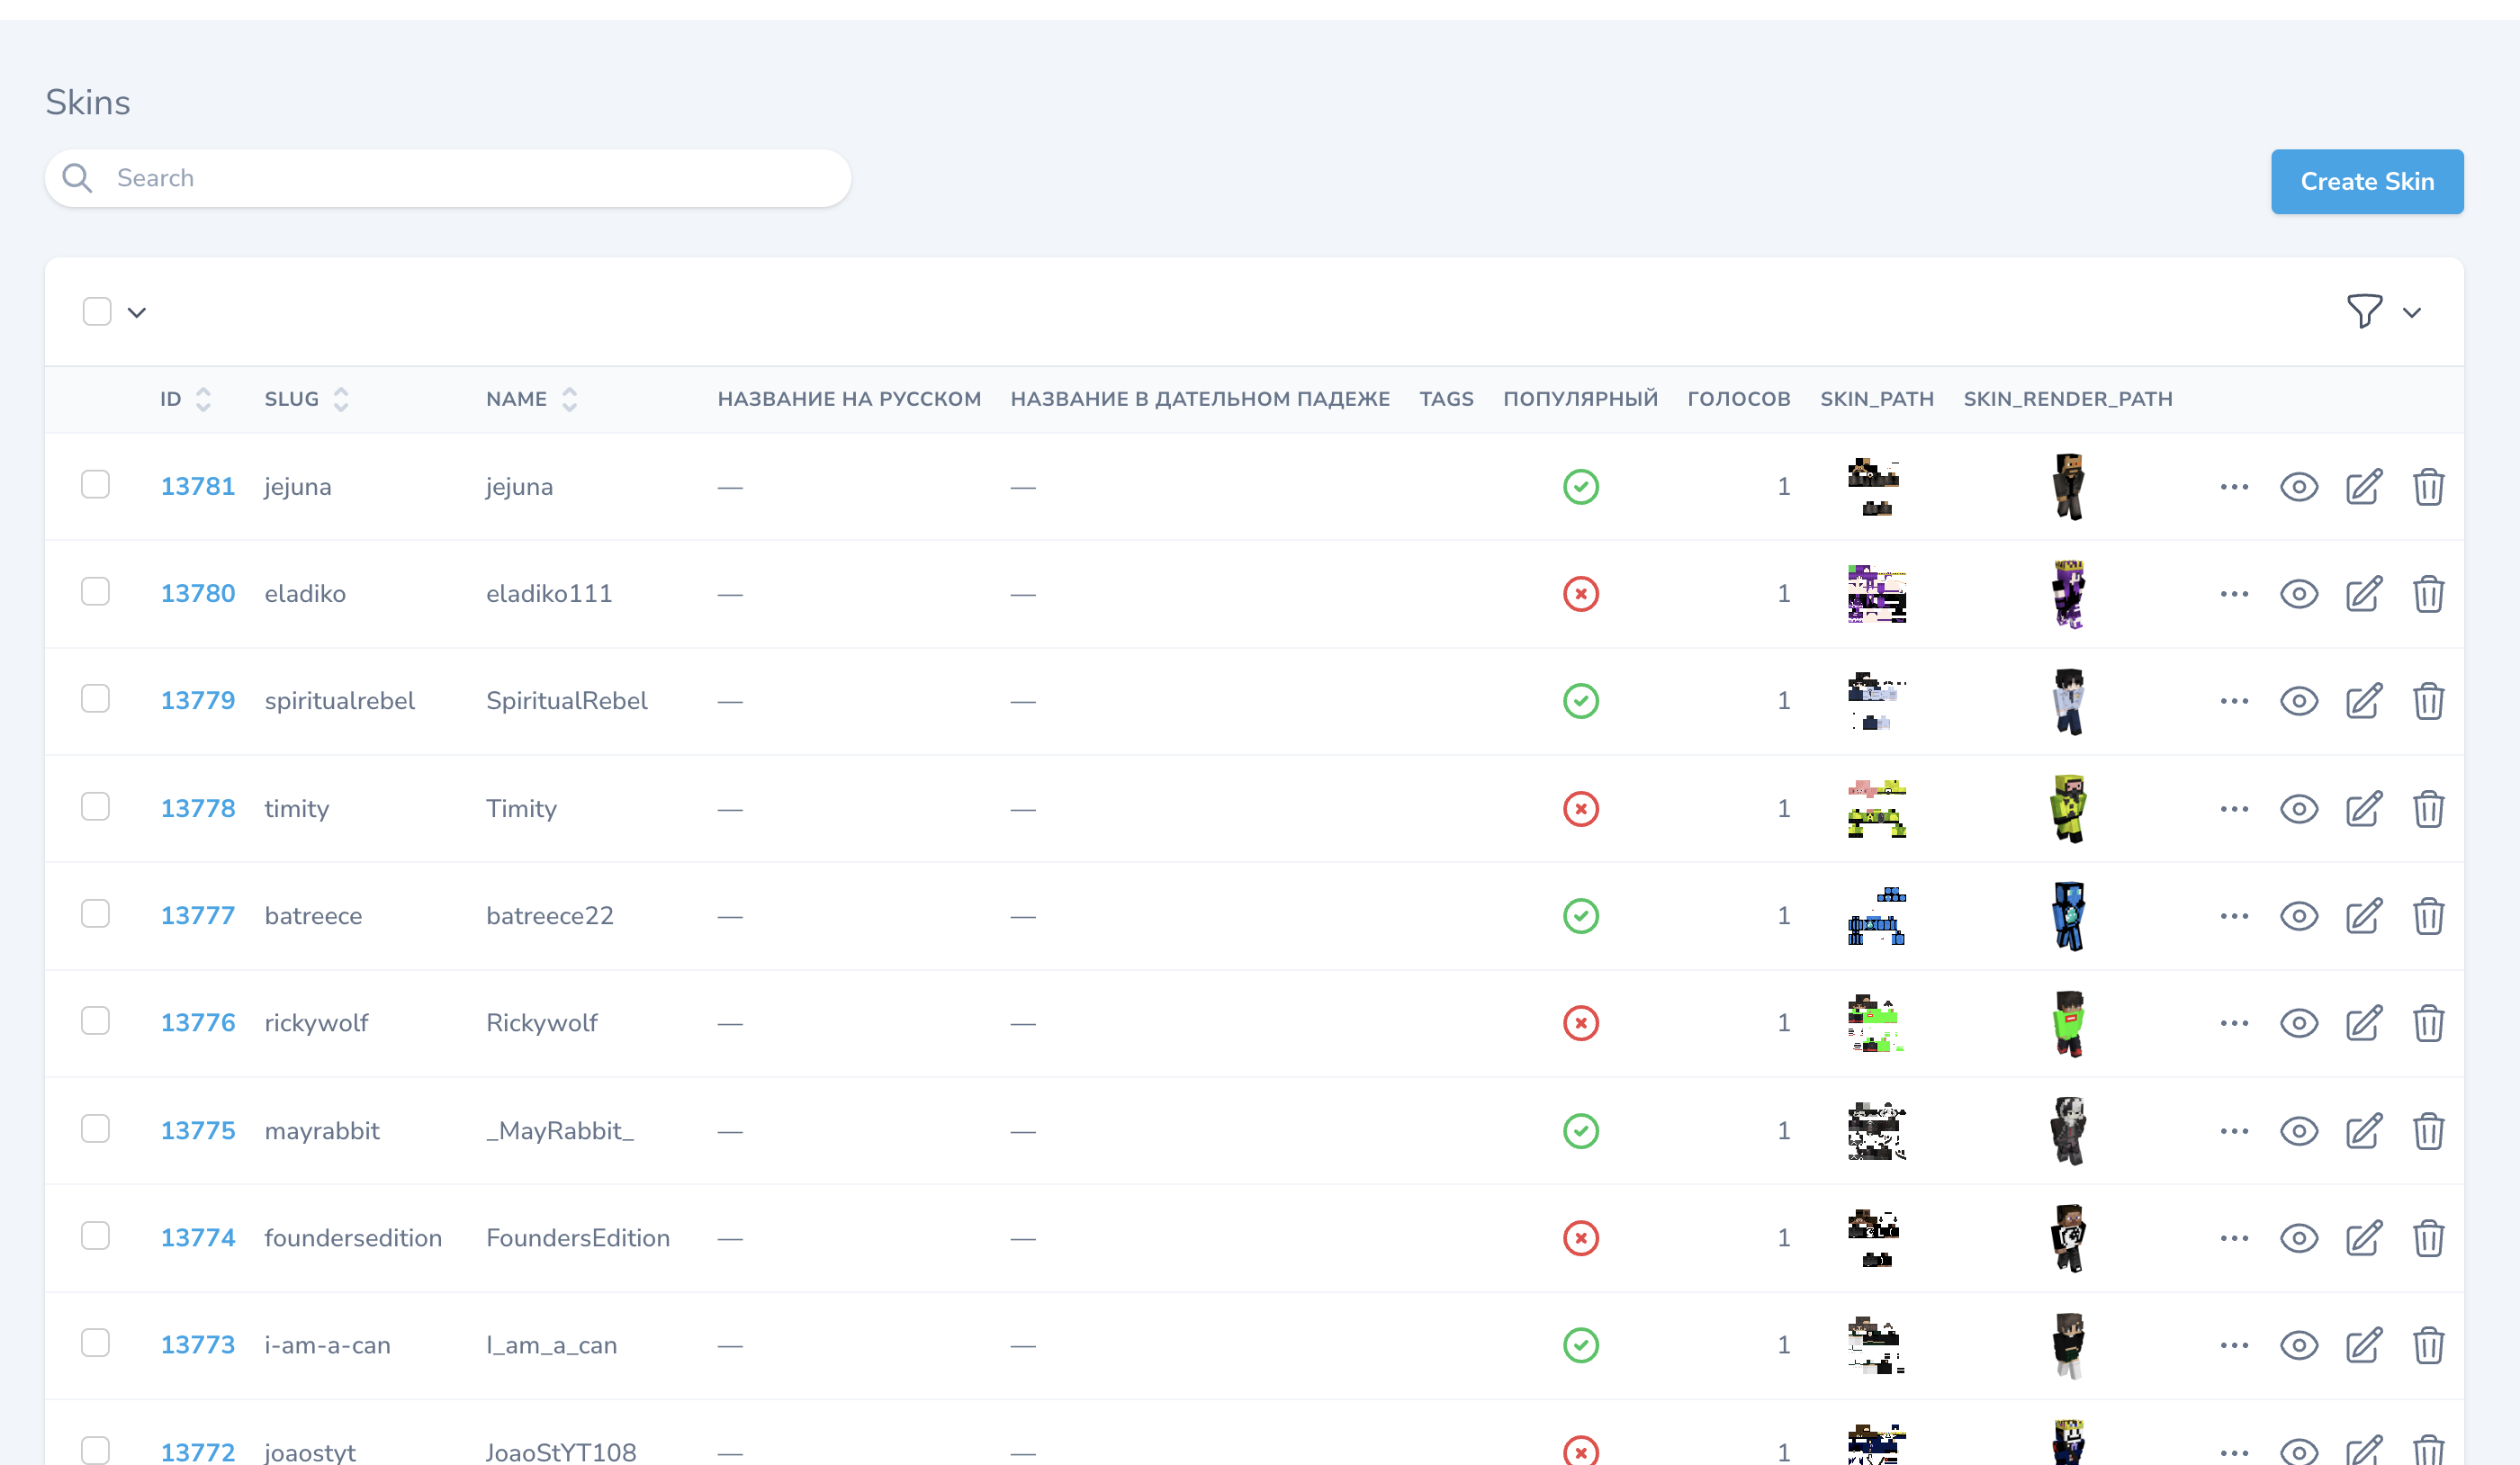Edit the spiritualrebel skin
Screen dimensions: 2520x1465
coord(2364,701)
